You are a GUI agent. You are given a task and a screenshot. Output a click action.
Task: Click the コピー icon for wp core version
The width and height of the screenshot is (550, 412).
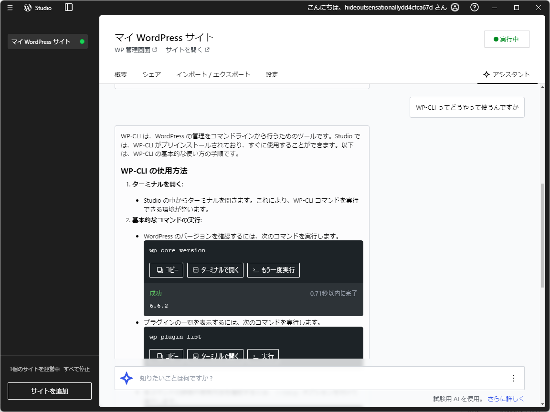[x=166, y=270]
